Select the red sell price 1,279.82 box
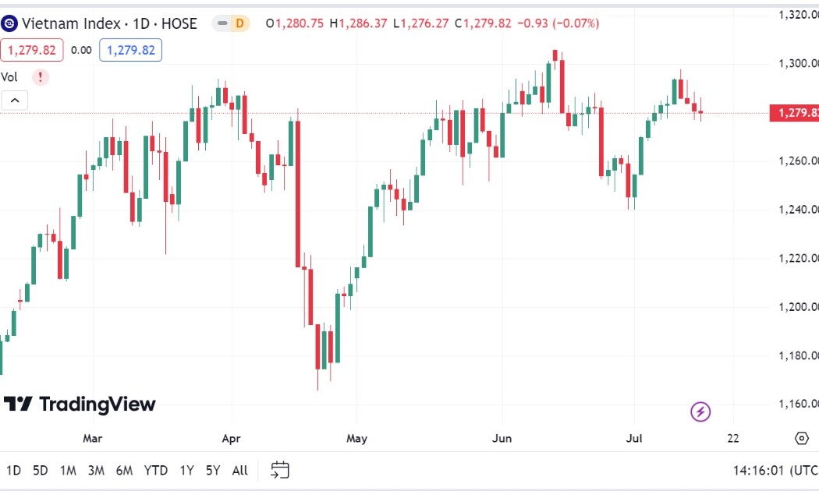The width and height of the screenshot is (819, 491). pyautogui.click(x=32, y=50)
